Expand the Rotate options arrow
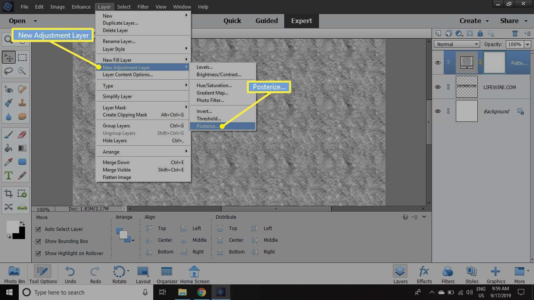This screenshot has height=300, width=534. tap(127, 271)
